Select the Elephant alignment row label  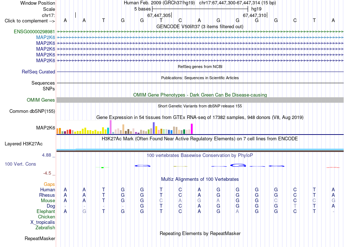tap(46, 212)
